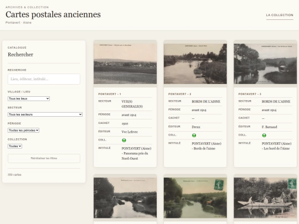The image size is (299, 224).
Task: Click 'avant 1914' period on Pontavert 1 card
Action: pos(129,115)
